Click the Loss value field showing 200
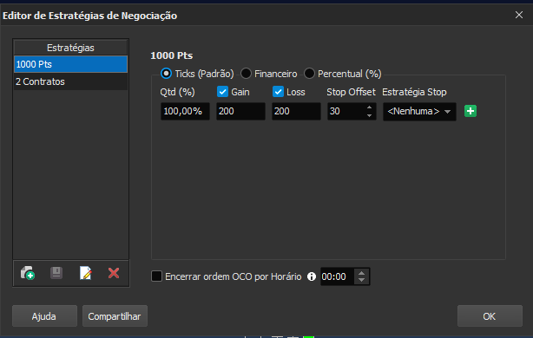The width and height of the screenshot is (533, 338). point(296,111)
